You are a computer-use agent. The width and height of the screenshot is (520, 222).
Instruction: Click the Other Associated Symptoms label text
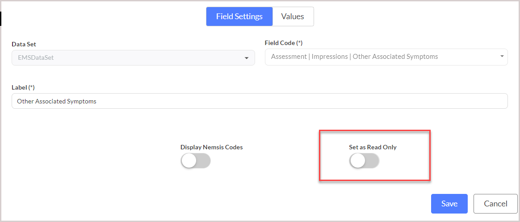(x=57, y=101)
